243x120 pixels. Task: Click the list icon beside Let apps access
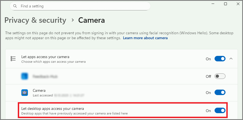(x=13, y=59)
